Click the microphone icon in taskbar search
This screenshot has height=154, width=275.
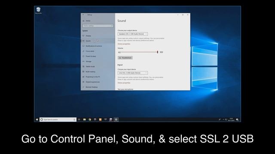click(74, 120)
